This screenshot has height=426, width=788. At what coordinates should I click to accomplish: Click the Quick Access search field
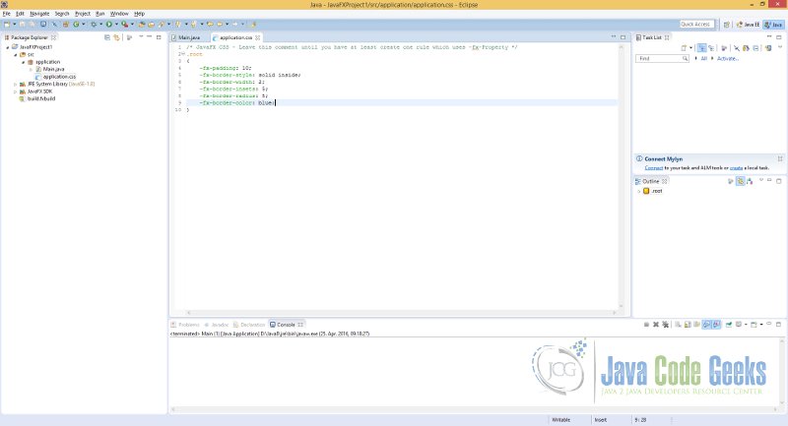(696, 24)
